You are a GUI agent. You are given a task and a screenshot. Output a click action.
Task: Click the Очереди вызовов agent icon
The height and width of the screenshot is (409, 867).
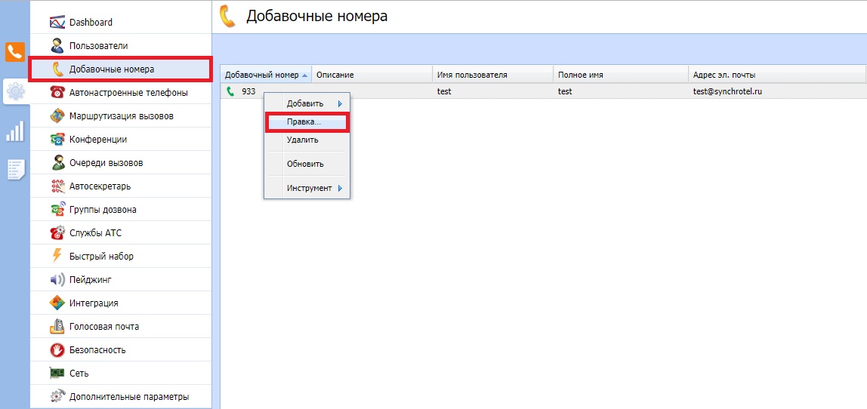[57, 162]
